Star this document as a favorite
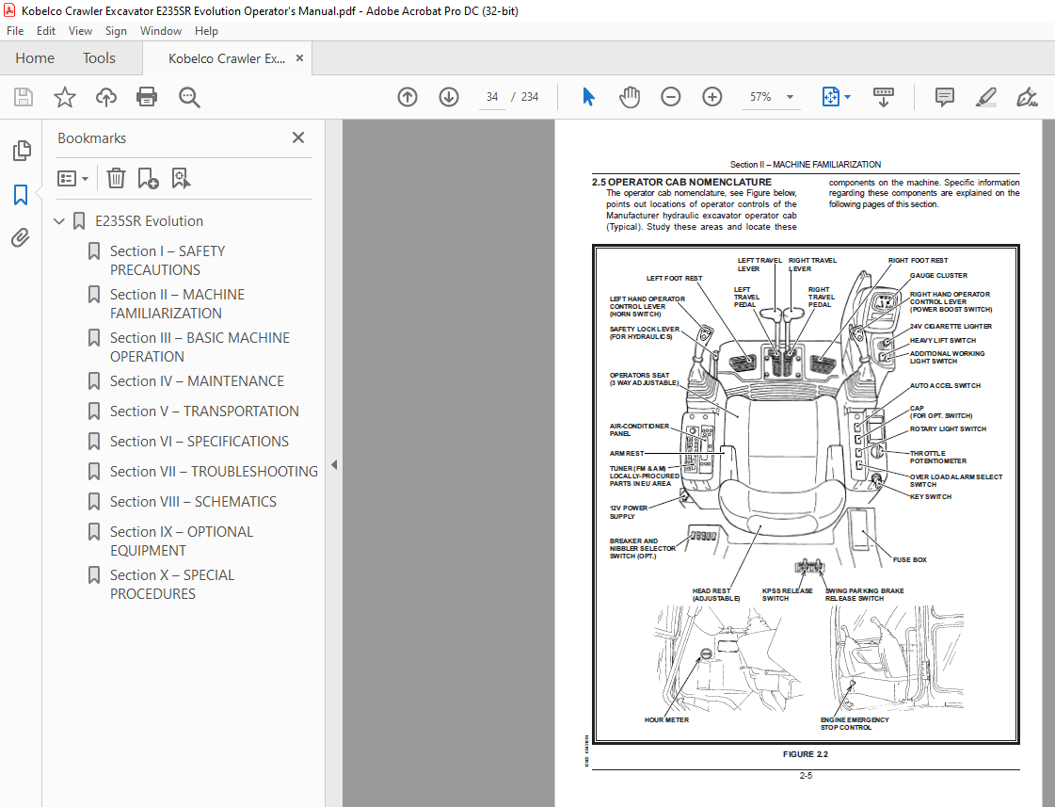The image size is (1055, 807). [65, 97]
